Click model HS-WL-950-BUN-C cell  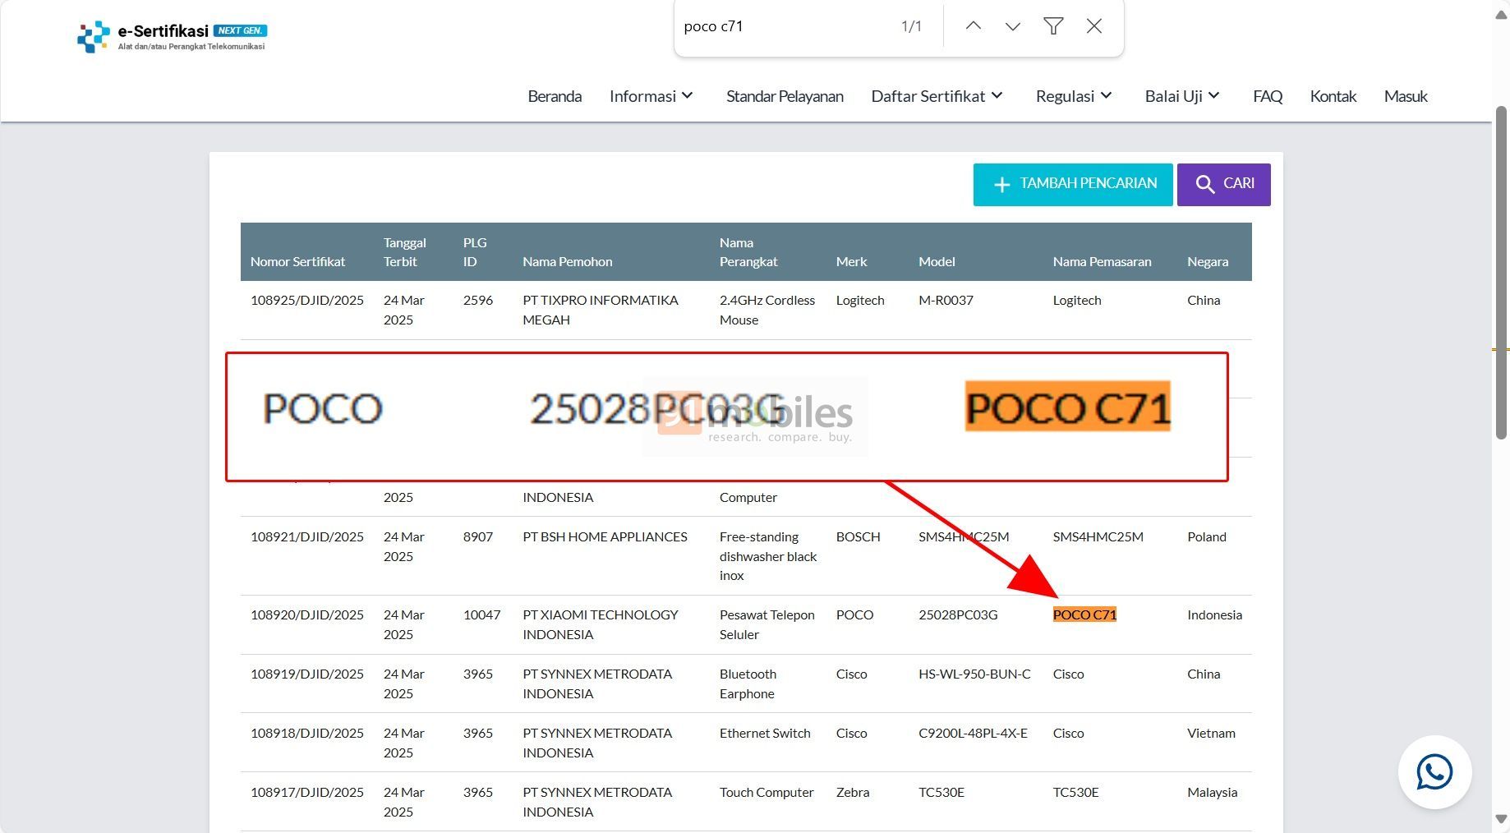(x=974, y=674)
